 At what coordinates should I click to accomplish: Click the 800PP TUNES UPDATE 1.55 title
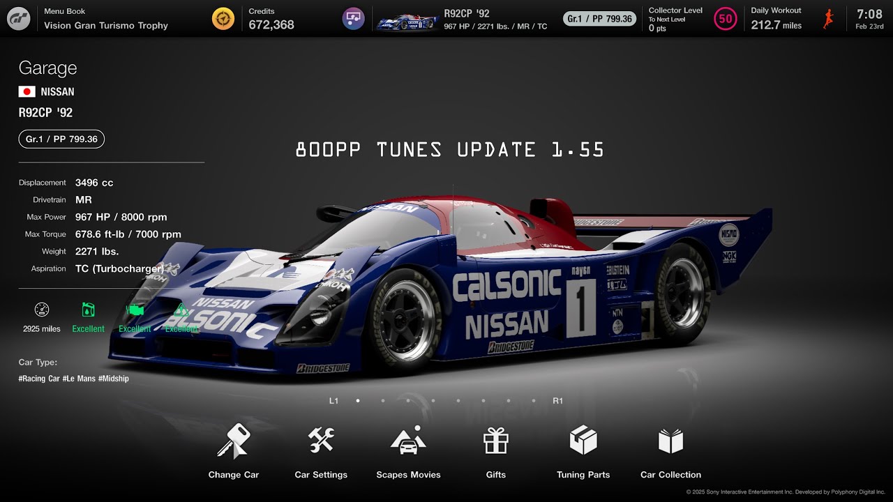point(450,149)
